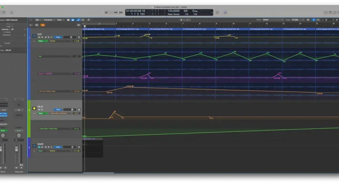Click the SNARE track blue Track button

click(x=58, y=147)
